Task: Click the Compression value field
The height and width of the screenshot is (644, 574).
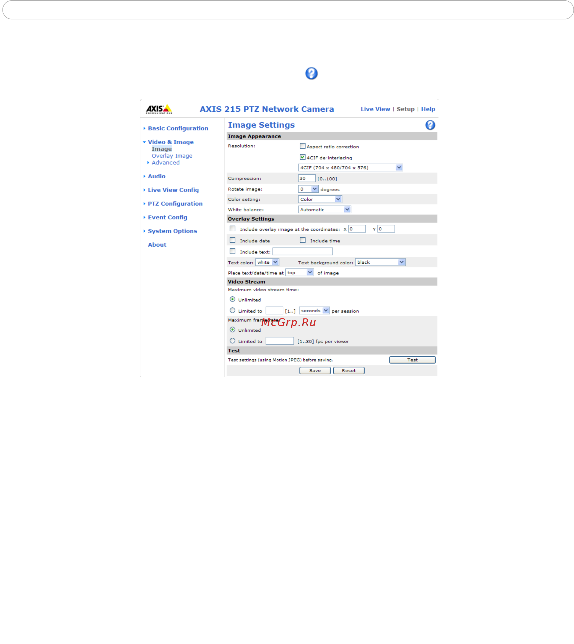Action: [307, 178]
